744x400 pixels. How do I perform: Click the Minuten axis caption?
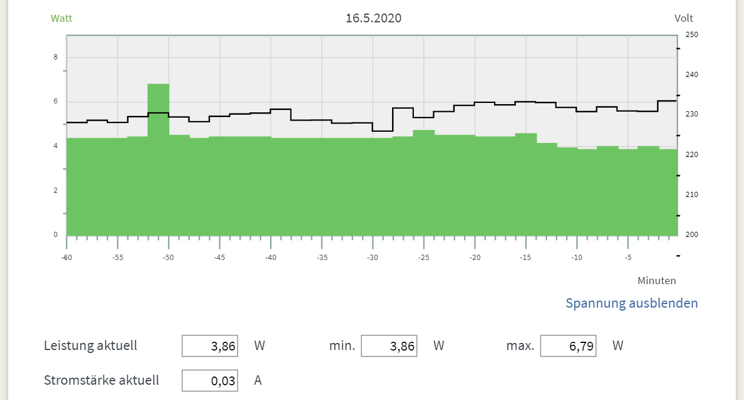(657, 281)
